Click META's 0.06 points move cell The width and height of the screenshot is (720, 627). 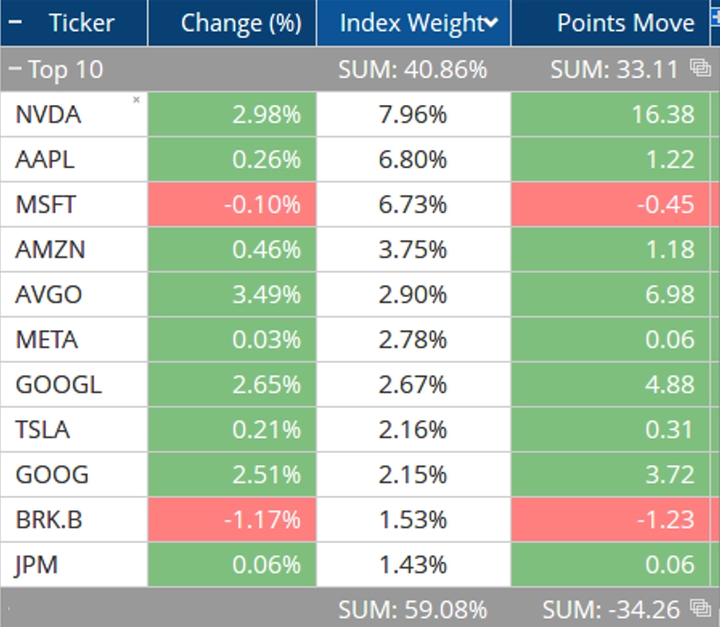point(609,339)
